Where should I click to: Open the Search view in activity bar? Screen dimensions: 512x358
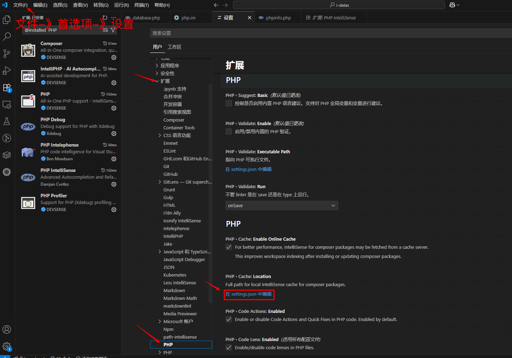click(x=7, y=37)
